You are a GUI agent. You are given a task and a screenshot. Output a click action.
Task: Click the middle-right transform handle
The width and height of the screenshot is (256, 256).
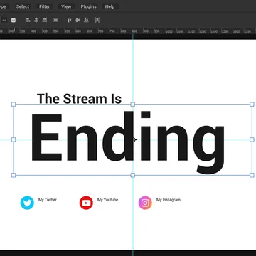click(x=252, y=139)
